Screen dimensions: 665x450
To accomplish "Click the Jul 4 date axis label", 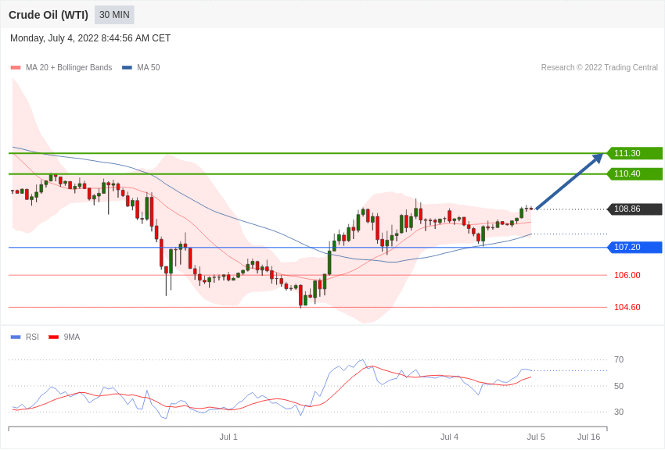I will coord(449,437).
